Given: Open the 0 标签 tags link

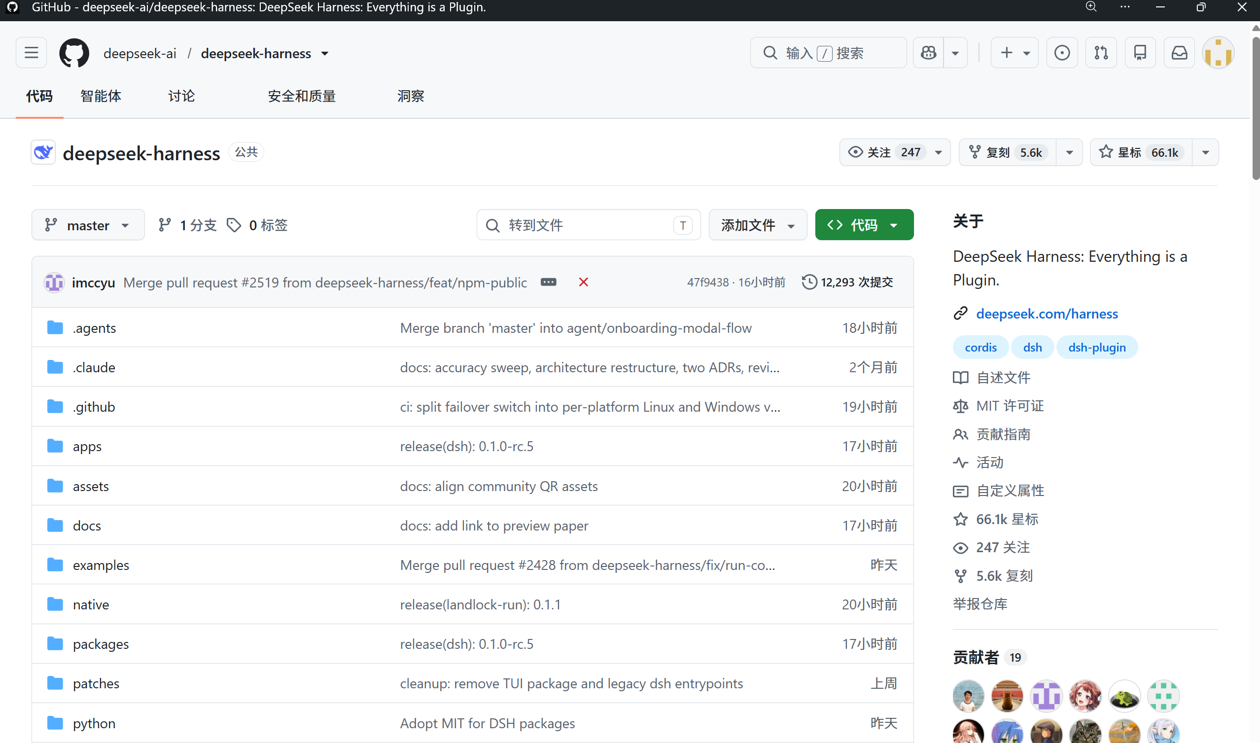Looking at the screenshot, I should click(257, 225).
